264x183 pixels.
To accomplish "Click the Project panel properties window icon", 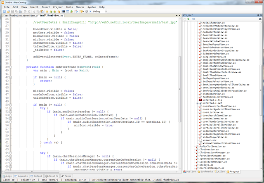I will [x=193, y=19].
